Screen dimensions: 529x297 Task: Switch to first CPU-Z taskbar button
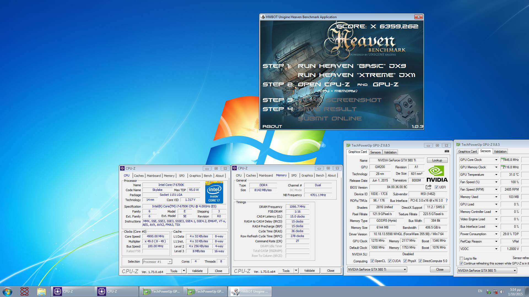[x=72, y=291]
